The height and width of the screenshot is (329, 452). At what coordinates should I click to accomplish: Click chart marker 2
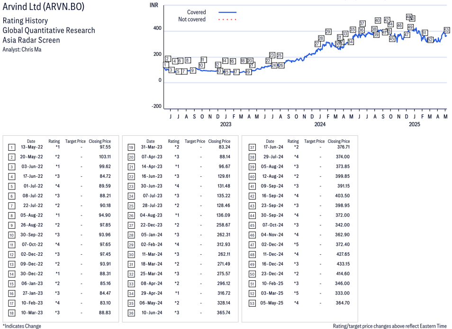click(x=167, y=59)
